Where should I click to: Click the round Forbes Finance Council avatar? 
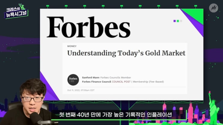pos(73,80)
